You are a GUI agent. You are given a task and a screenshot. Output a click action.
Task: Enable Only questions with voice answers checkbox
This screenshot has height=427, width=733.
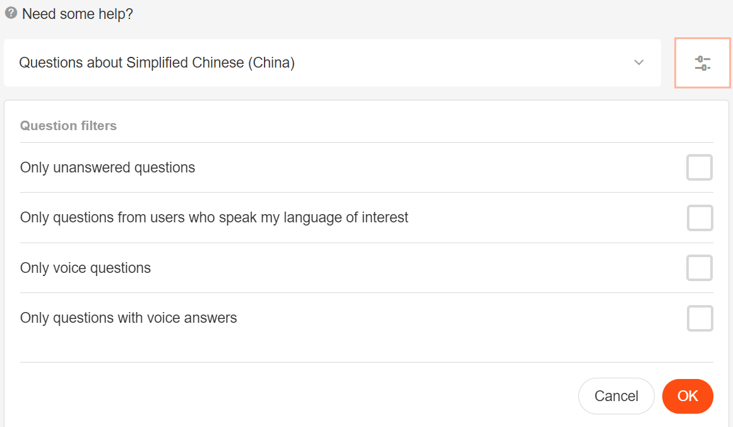point(700,318)
